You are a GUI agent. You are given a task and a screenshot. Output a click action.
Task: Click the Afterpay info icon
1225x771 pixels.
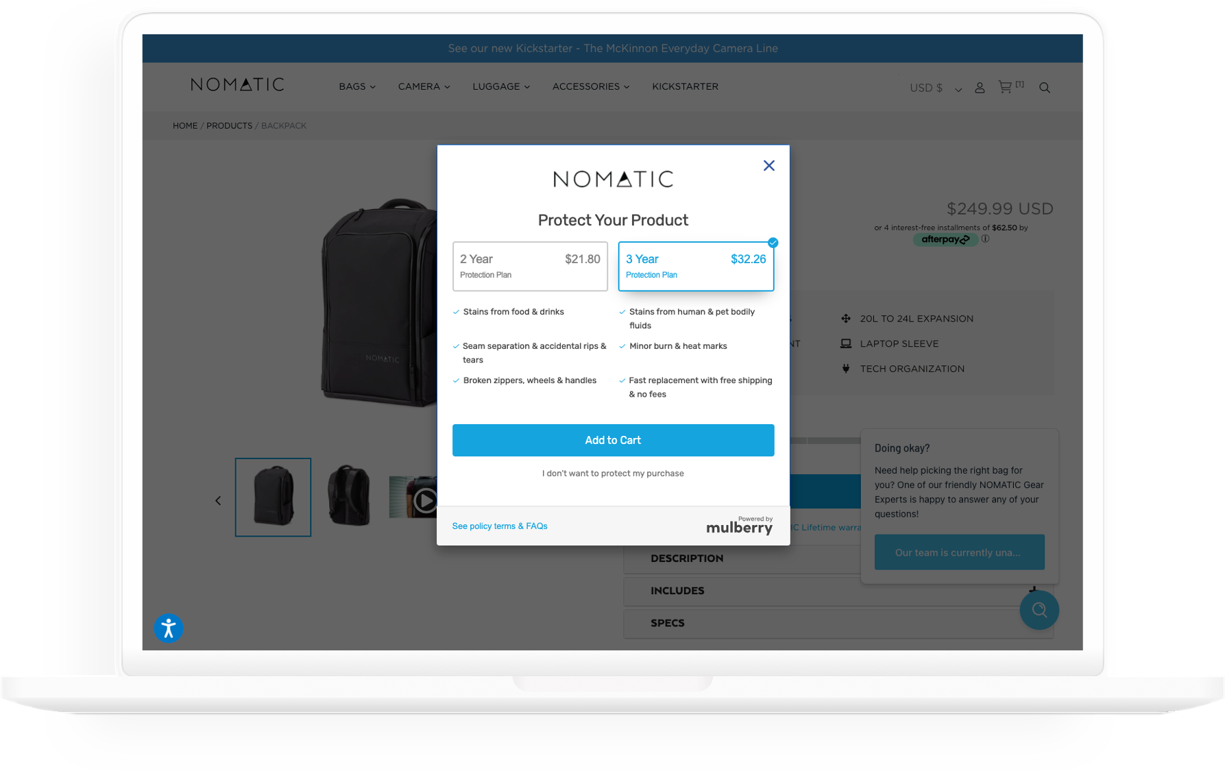click(x=985, y=239)
